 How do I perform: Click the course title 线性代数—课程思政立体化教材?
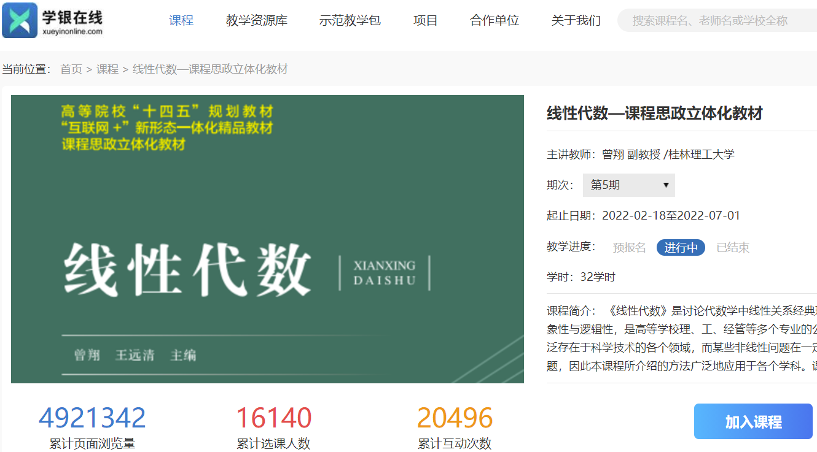tap(654, 113)
